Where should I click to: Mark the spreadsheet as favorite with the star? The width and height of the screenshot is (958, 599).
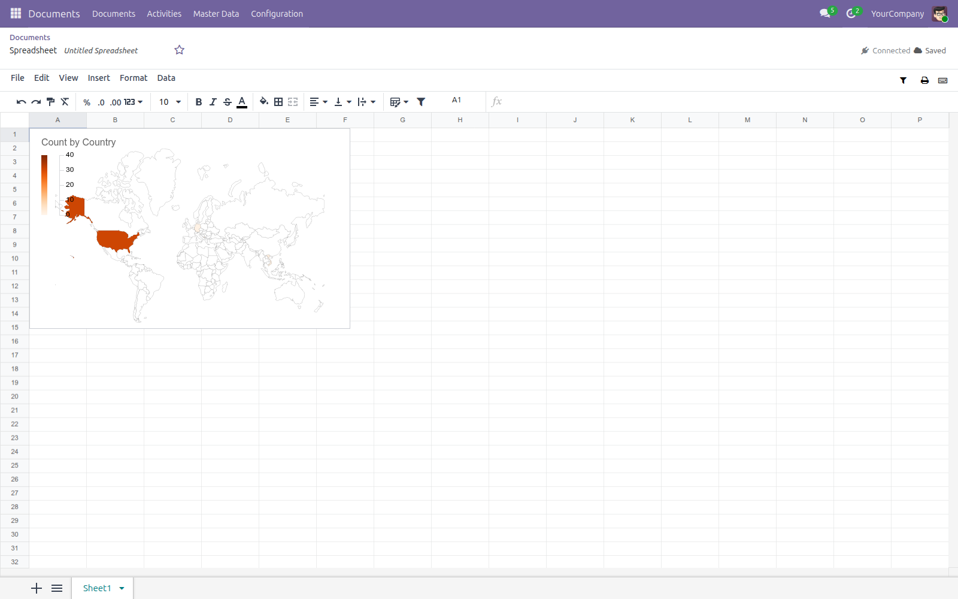179,50
